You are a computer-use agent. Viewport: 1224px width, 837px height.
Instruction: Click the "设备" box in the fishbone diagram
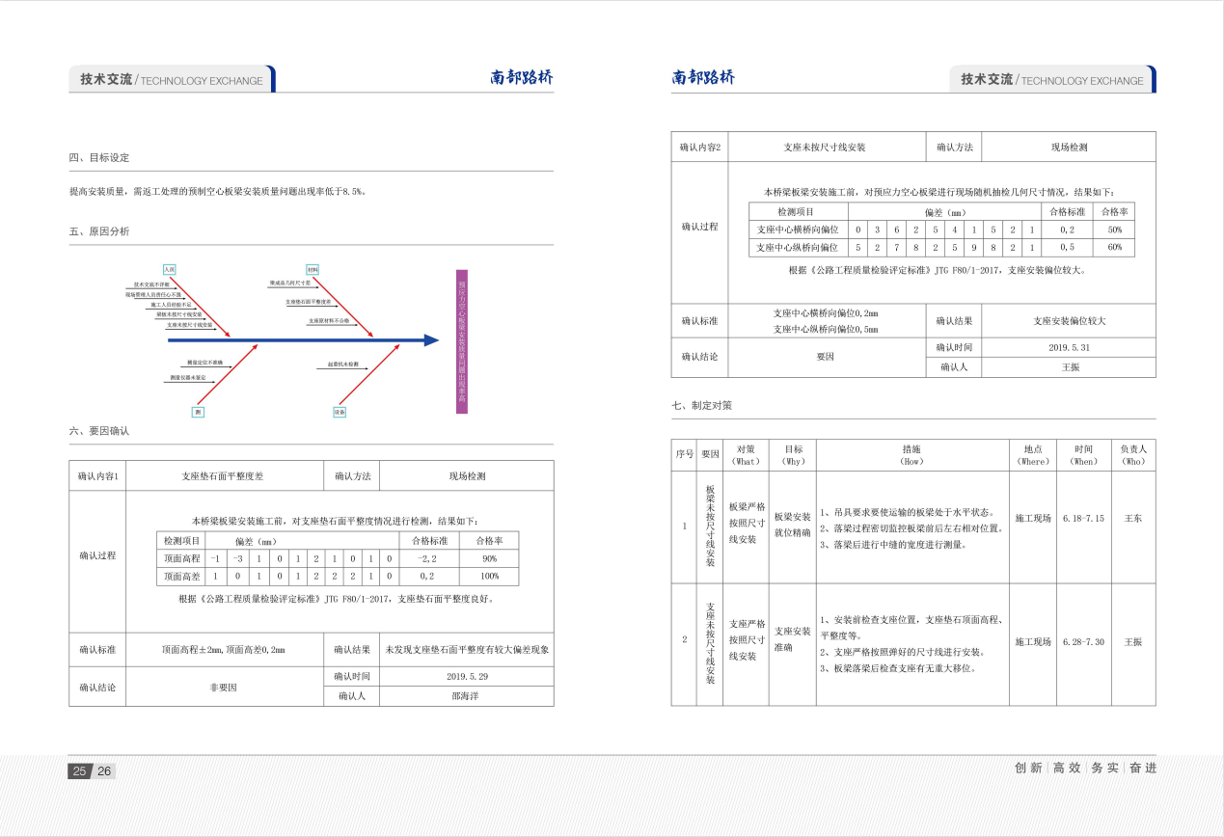point(340,412)
